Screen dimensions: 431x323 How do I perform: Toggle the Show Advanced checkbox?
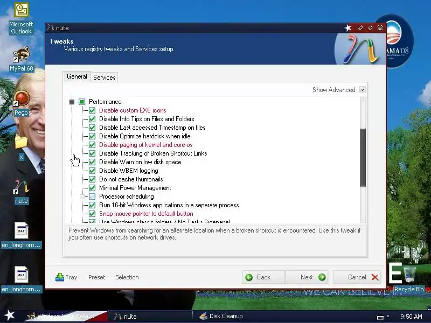(363, 90)
